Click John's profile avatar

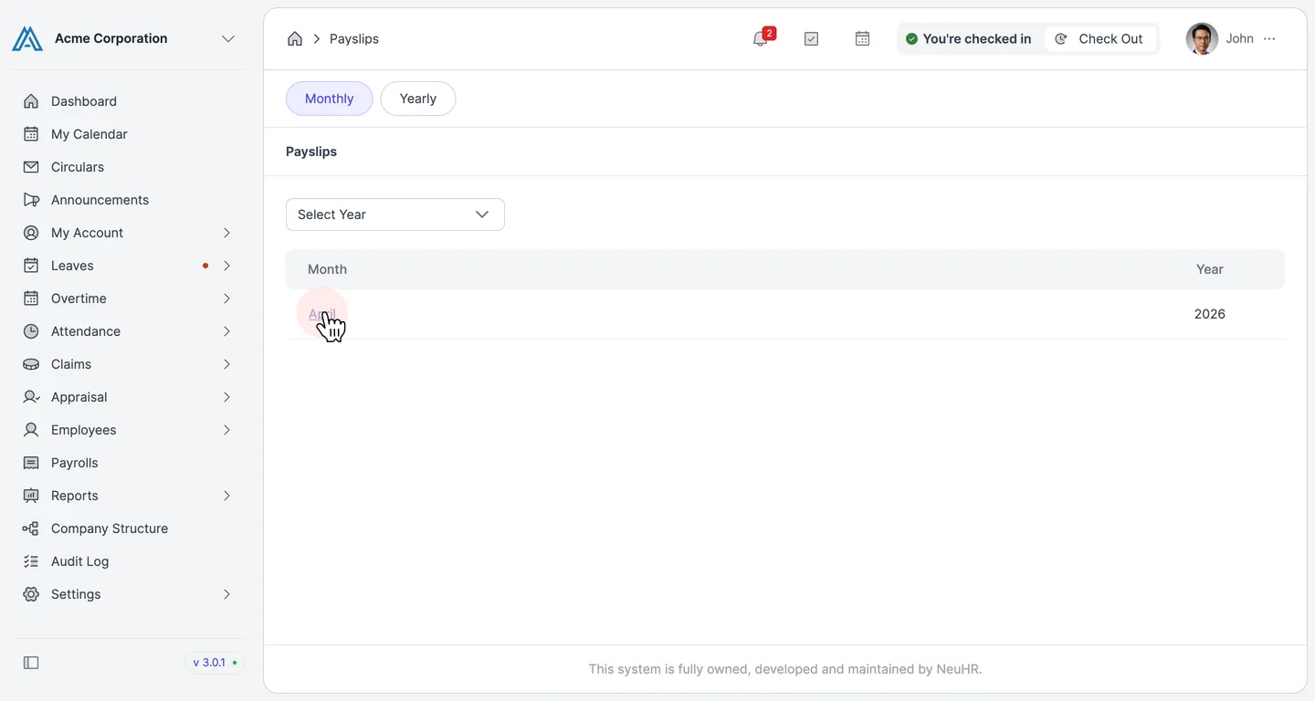(1202, 38)
